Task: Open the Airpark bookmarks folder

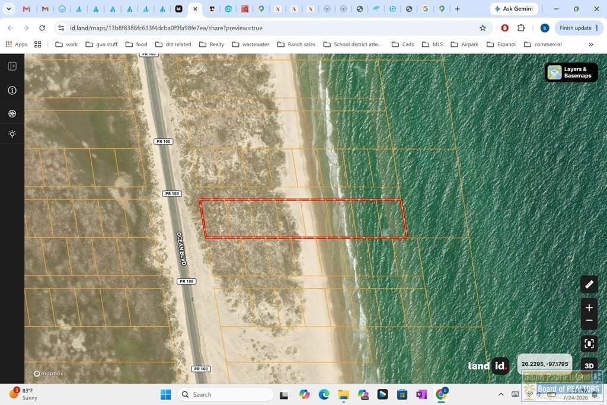Action: click(x=465, y=44)
